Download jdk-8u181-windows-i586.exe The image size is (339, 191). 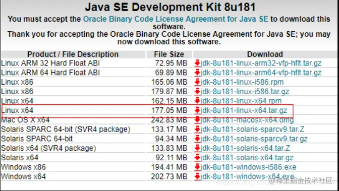248,167
